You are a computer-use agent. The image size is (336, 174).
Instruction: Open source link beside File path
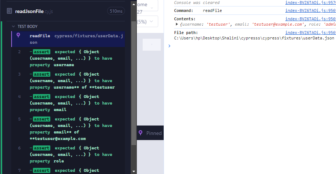tap(311, 33)
